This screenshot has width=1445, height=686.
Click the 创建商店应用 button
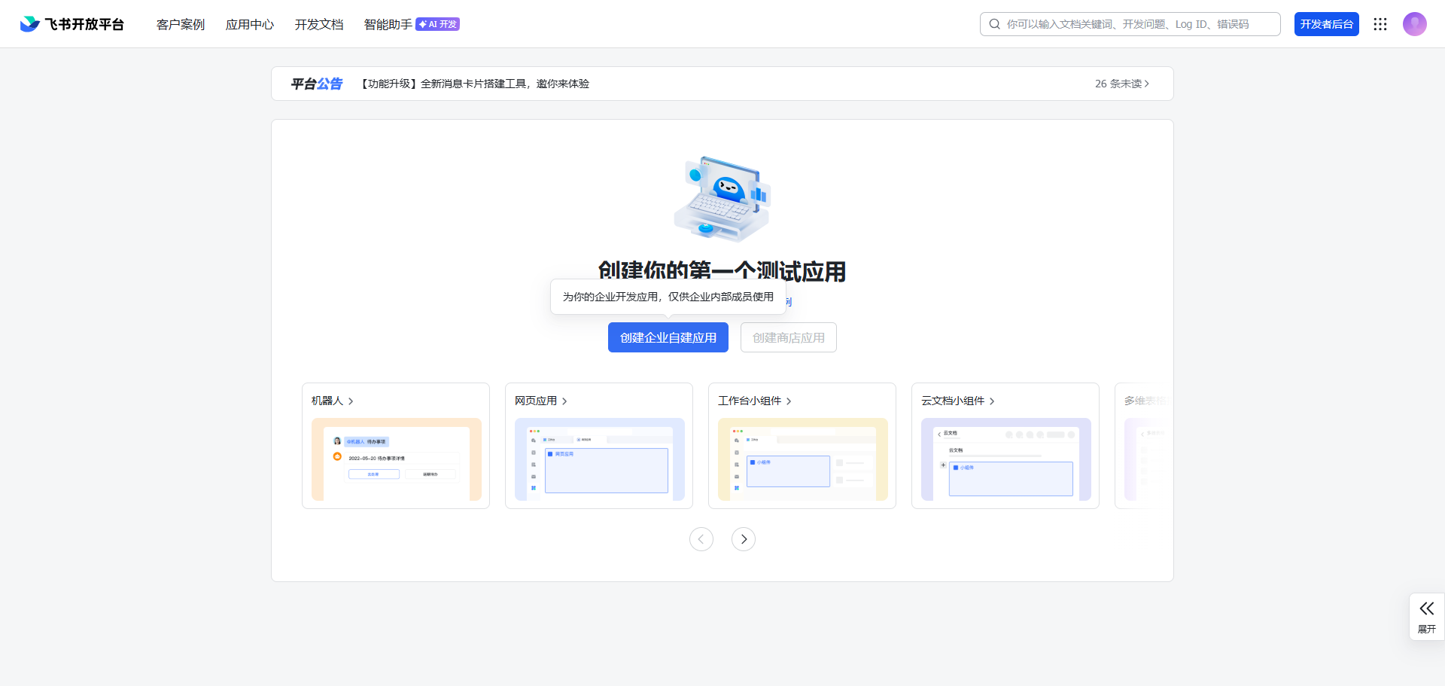click(x=788, y=337)
